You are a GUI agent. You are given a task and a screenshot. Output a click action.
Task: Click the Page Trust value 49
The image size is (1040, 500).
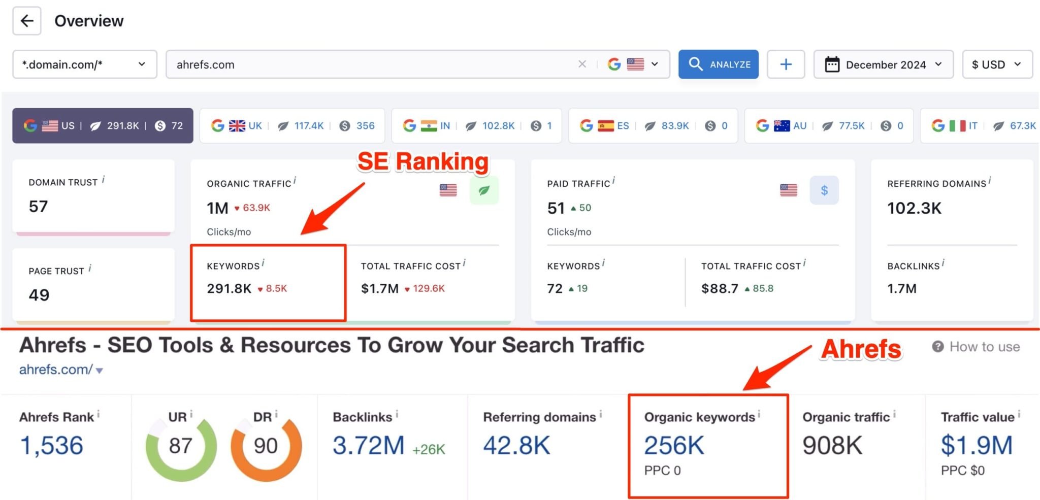39,295
